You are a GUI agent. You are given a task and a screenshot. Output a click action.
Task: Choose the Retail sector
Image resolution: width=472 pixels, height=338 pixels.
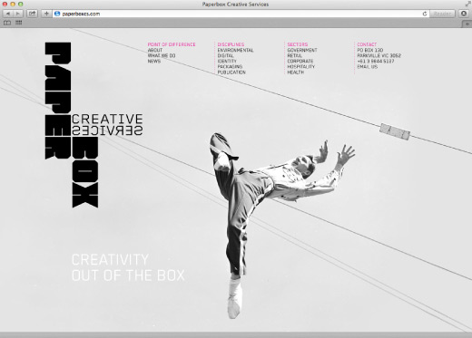pos(295,55)
